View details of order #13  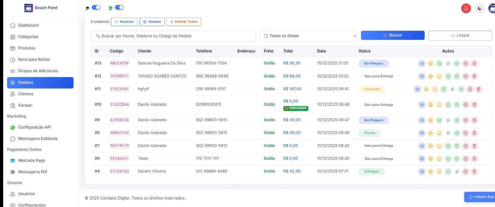pos(422,63)
